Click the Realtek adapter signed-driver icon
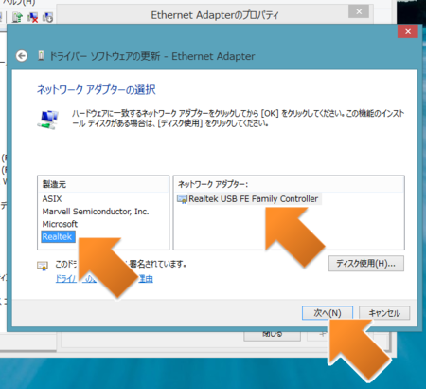The image size is (426, 389). (x=182, y=199)
